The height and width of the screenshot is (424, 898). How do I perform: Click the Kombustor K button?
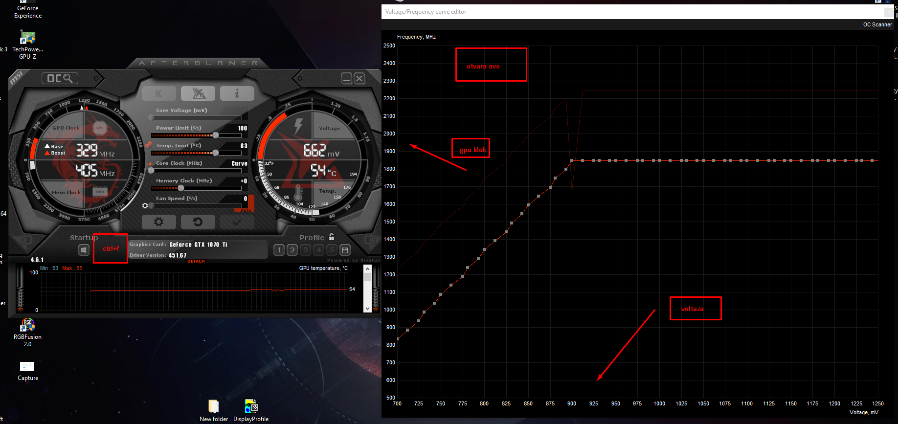point(158,93)
